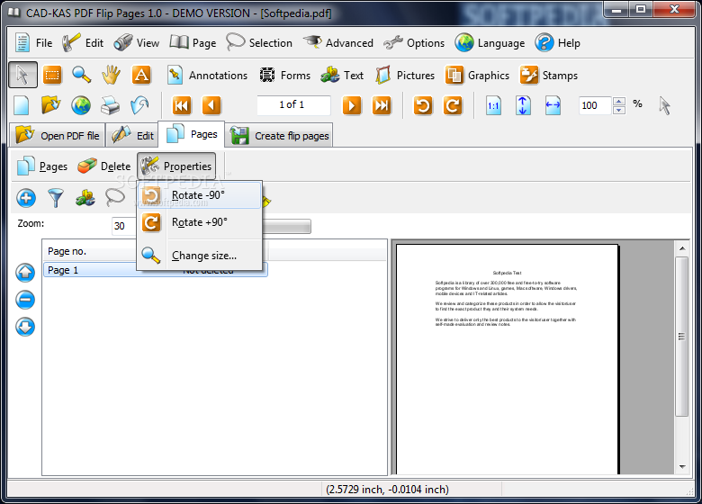702x504 pixels.
Task: Click the Stamps toolbar button
Action: (x=549, y=76)
